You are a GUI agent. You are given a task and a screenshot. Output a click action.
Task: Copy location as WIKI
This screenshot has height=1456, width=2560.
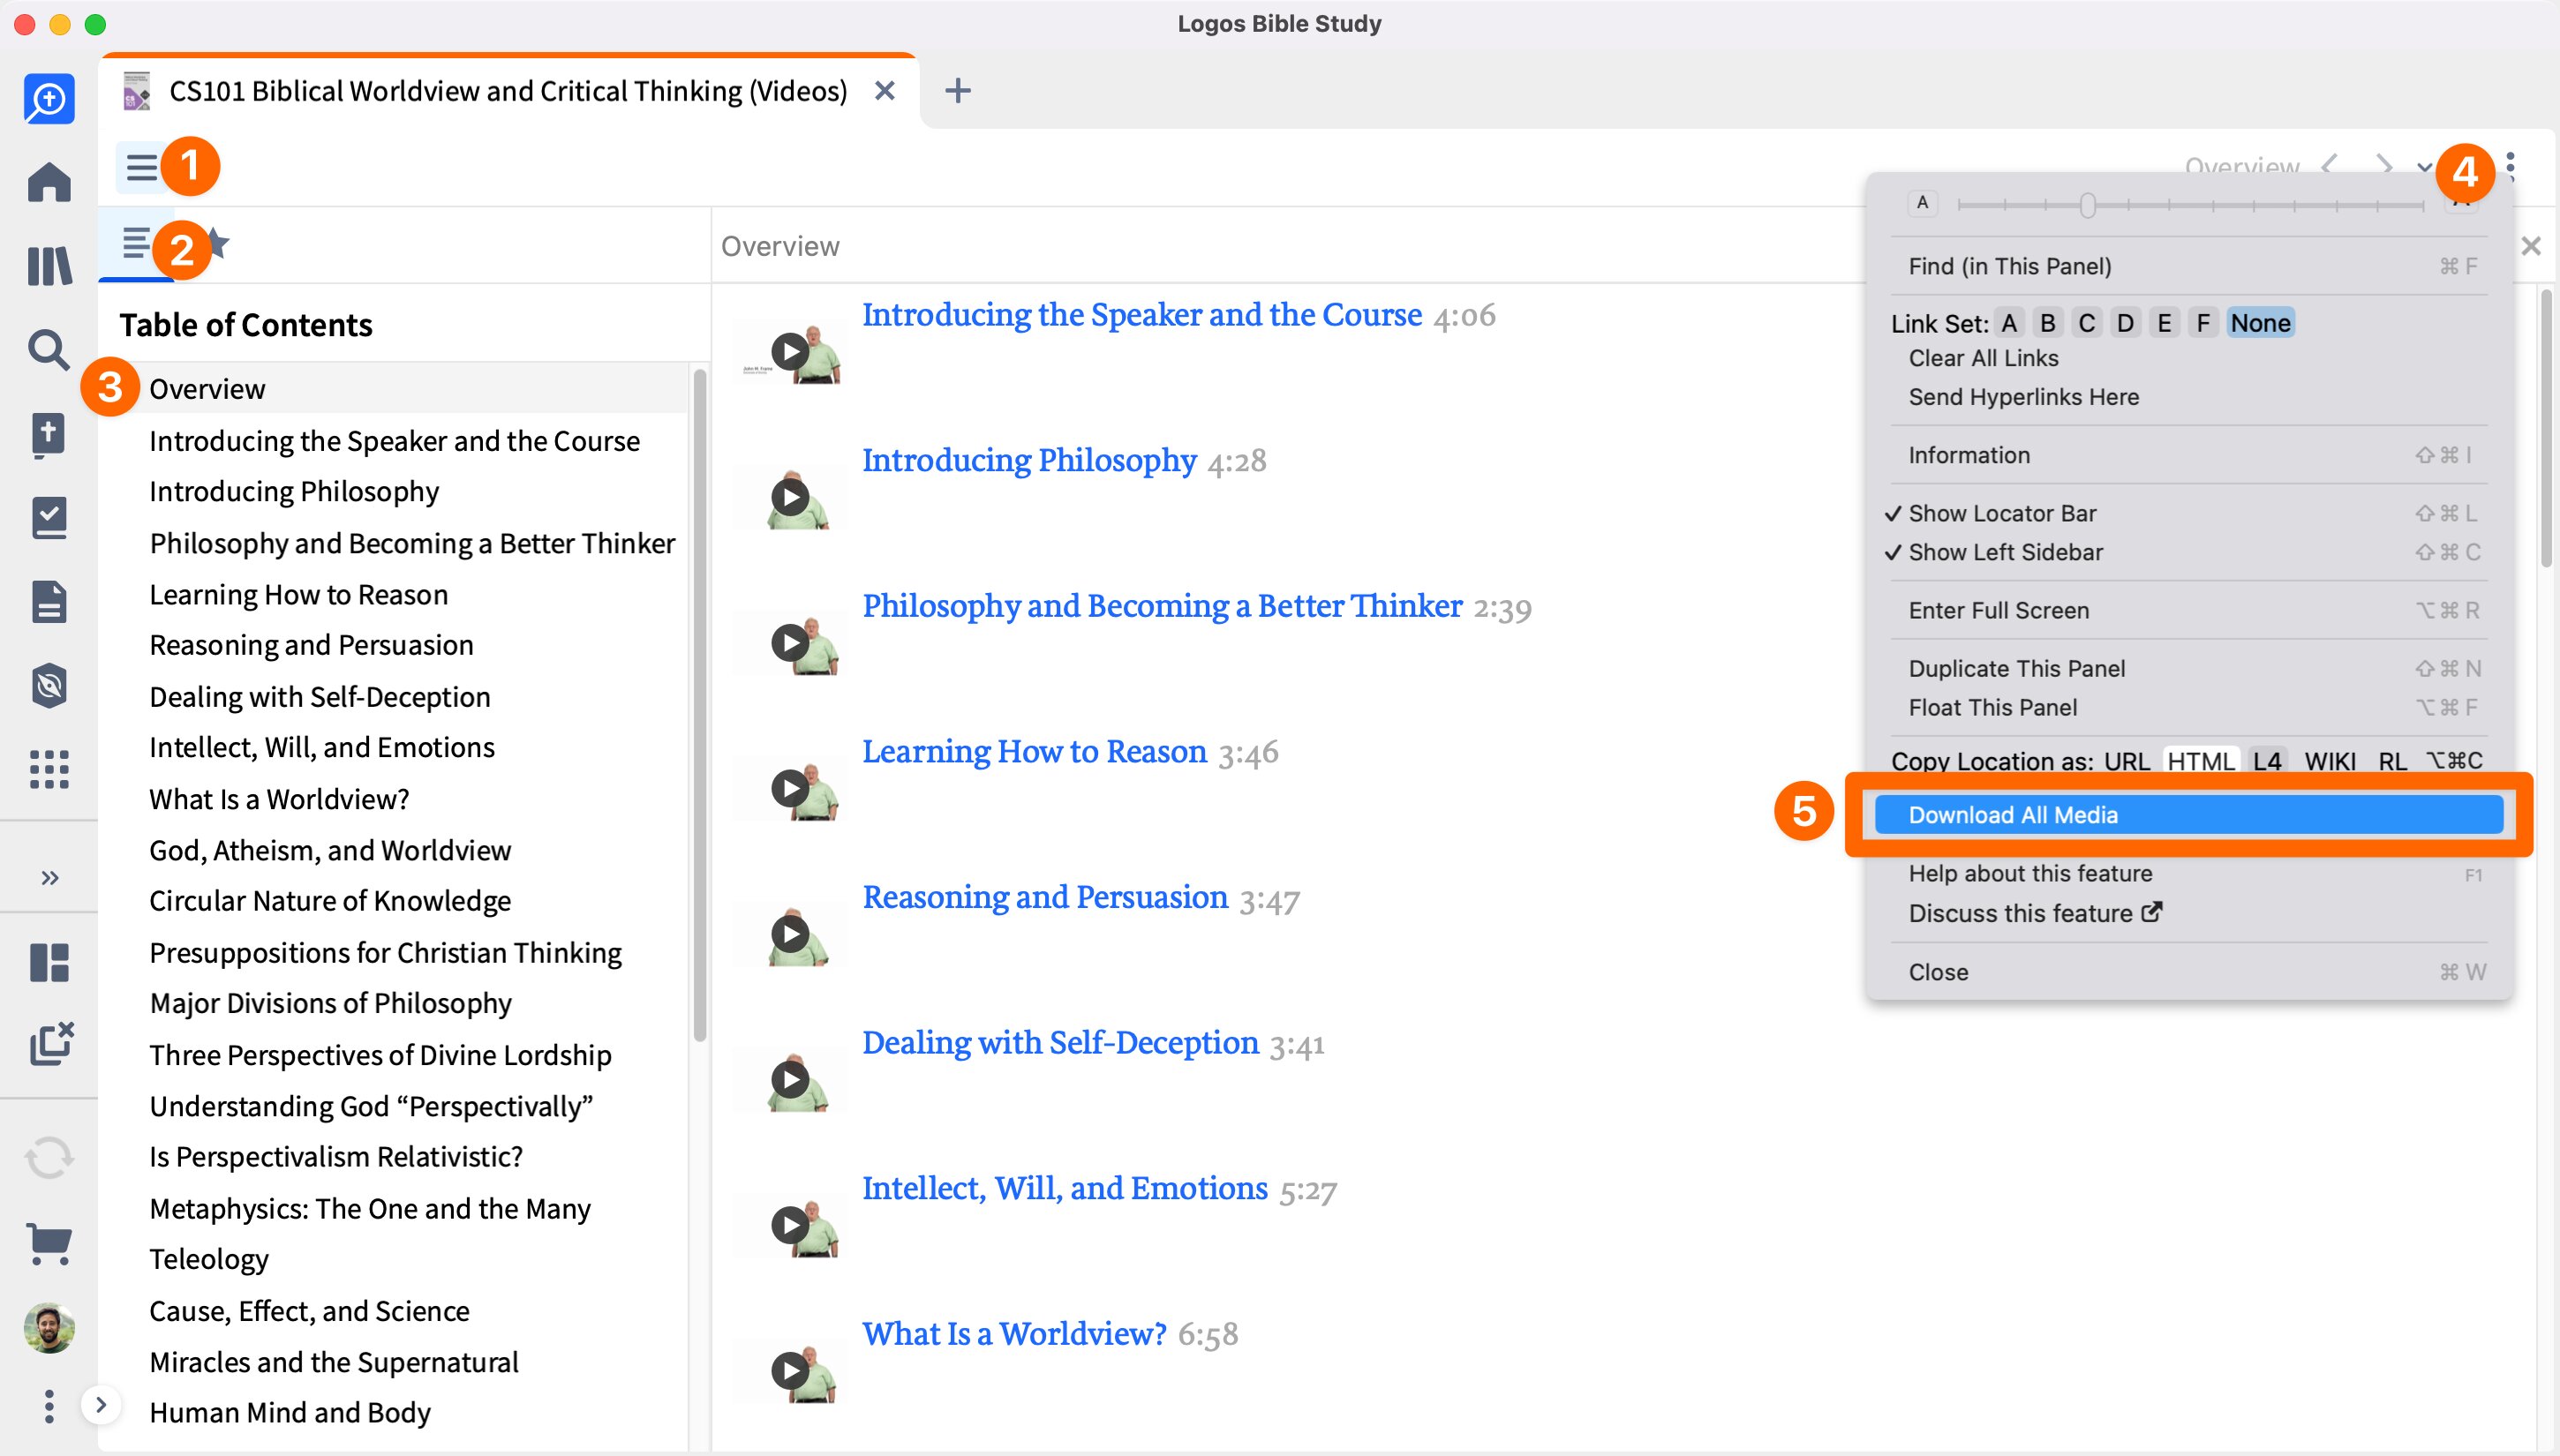click(2330, 761)
